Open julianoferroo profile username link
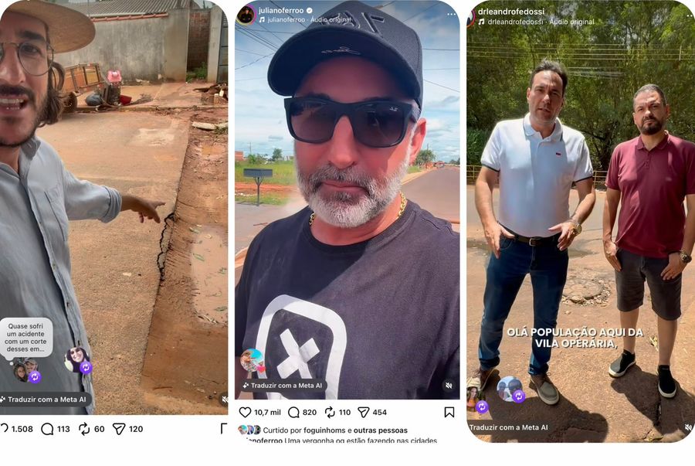 coord(281,10)
